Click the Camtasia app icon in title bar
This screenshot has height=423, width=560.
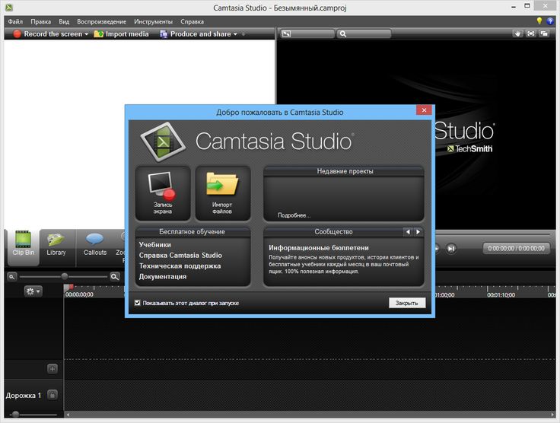(x=9, y=8)
